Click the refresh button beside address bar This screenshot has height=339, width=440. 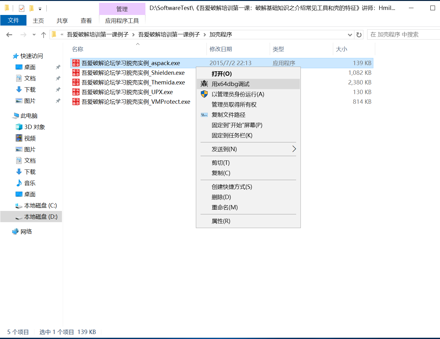coord(359,35)
